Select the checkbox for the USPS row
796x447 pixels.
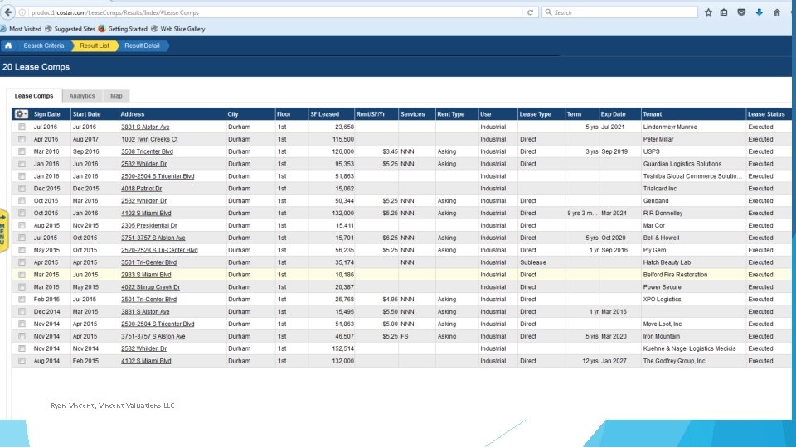(22, 151)
